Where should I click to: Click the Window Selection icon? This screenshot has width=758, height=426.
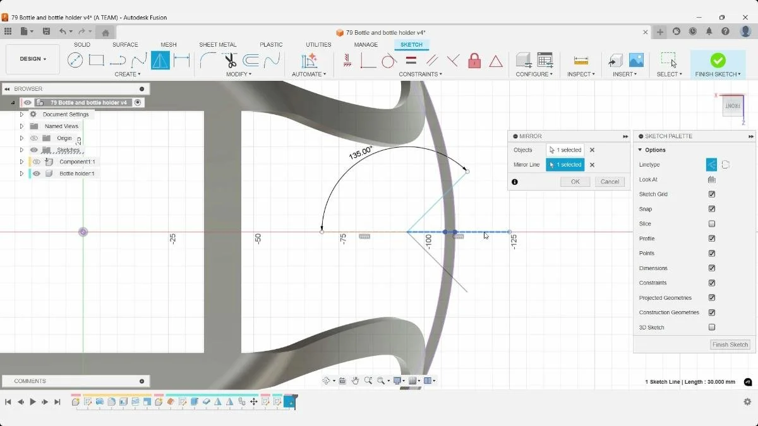click(x=668, y=61)
